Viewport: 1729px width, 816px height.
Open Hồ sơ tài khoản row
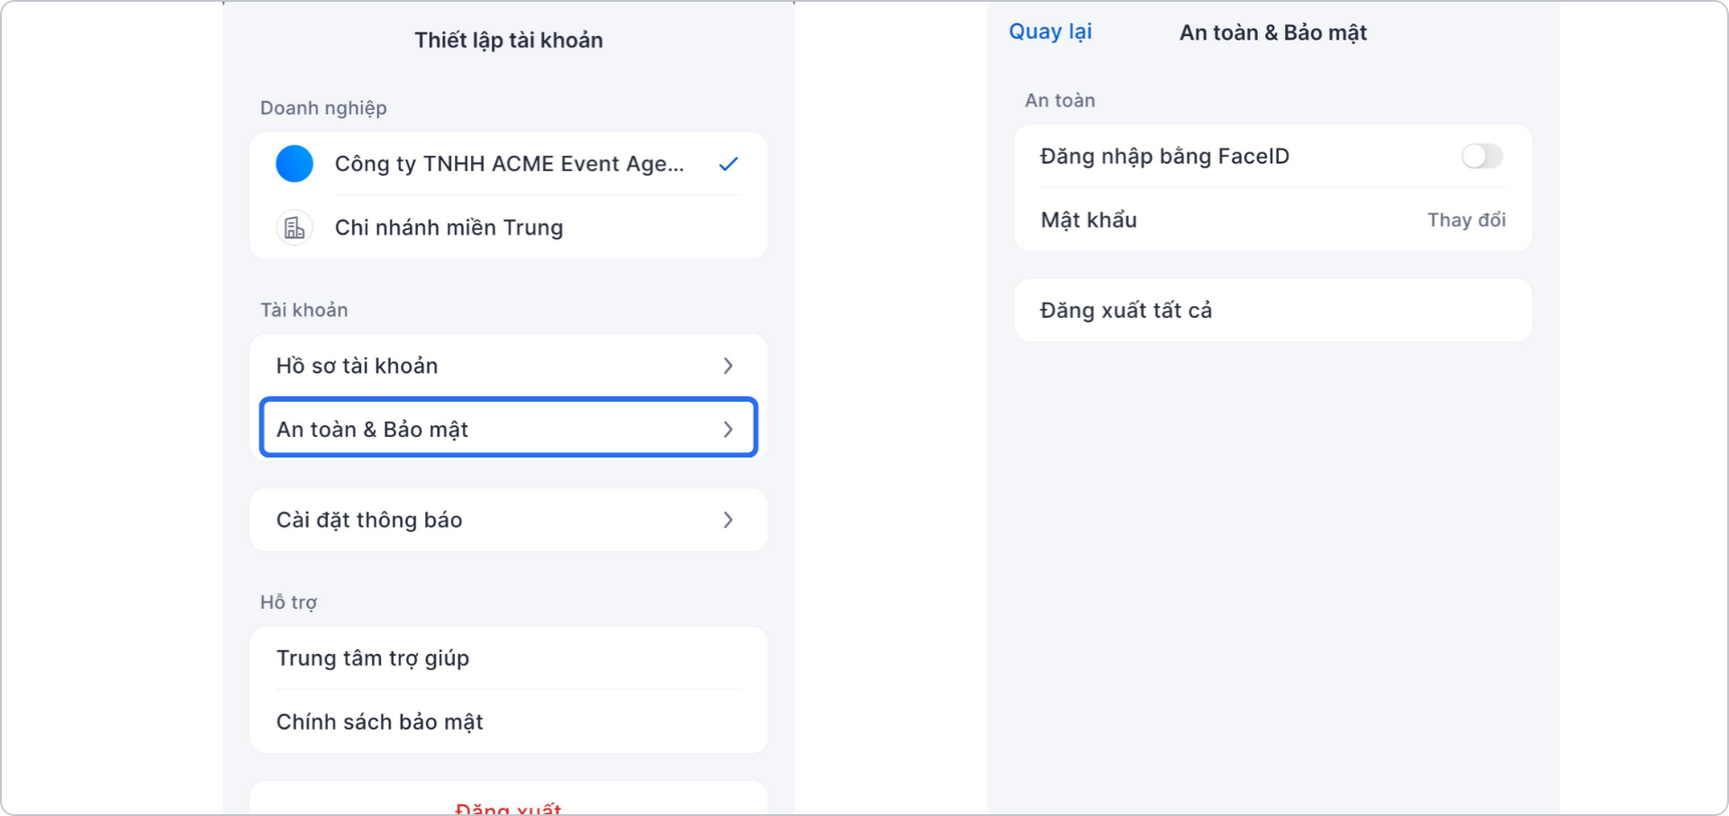358,366
